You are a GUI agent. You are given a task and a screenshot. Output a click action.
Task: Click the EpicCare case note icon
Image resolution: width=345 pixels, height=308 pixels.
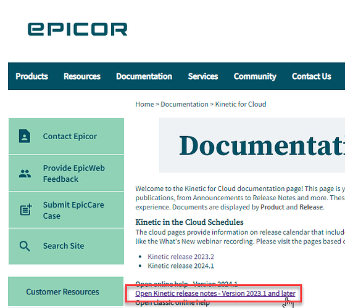click(x=26, y=209)
